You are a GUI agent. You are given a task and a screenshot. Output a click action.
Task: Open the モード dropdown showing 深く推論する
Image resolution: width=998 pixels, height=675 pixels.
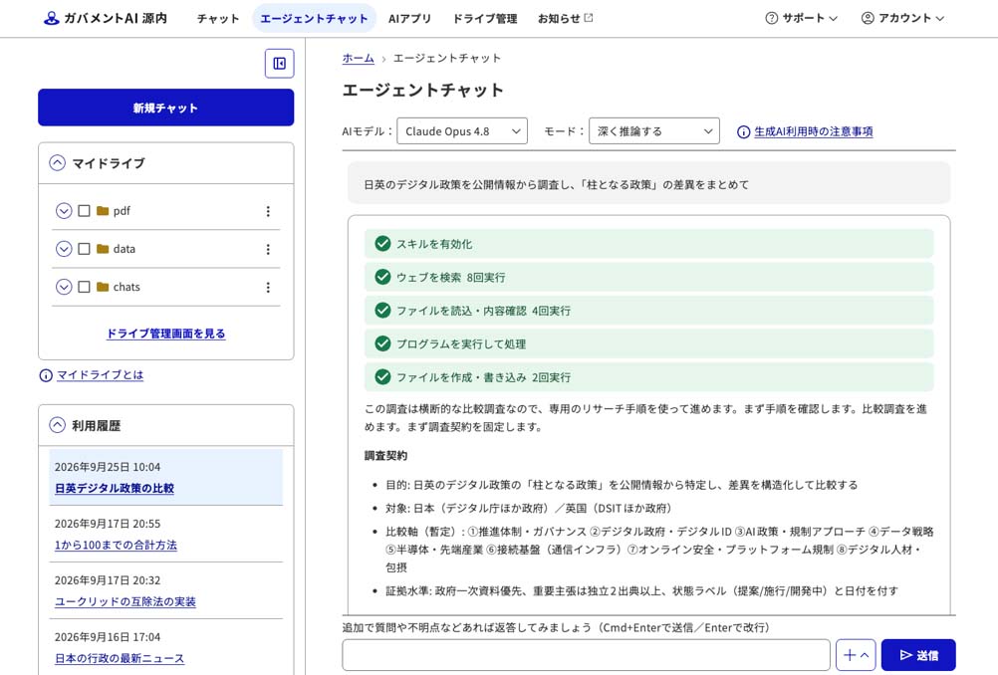coord(654,131)
